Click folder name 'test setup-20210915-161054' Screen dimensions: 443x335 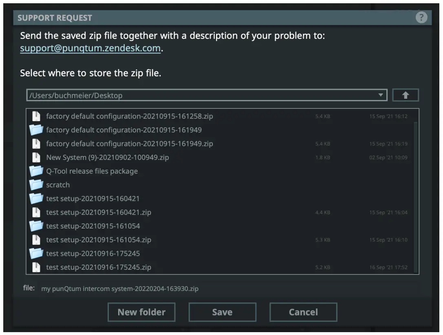(x=93, y=226)
